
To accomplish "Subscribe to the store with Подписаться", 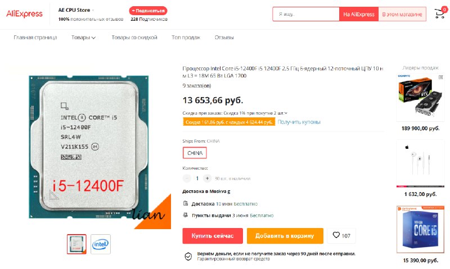I will point(148,11).
